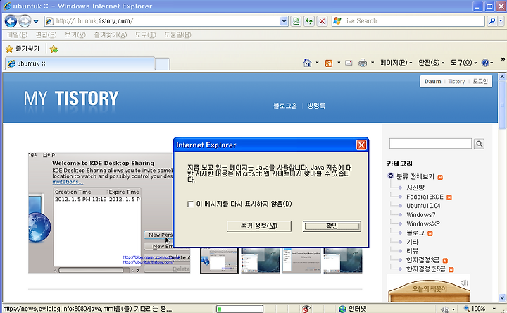Click the Live Search magnifier button
Viewport: 507px width, 313px height.
click(492, 21)
